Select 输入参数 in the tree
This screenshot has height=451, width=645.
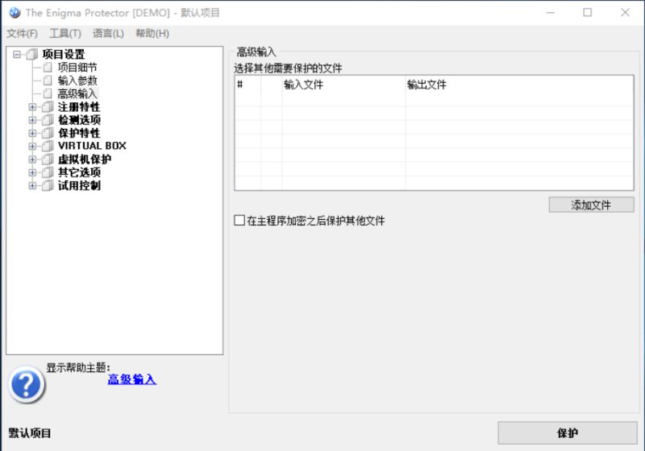click(x=77, y=81)
